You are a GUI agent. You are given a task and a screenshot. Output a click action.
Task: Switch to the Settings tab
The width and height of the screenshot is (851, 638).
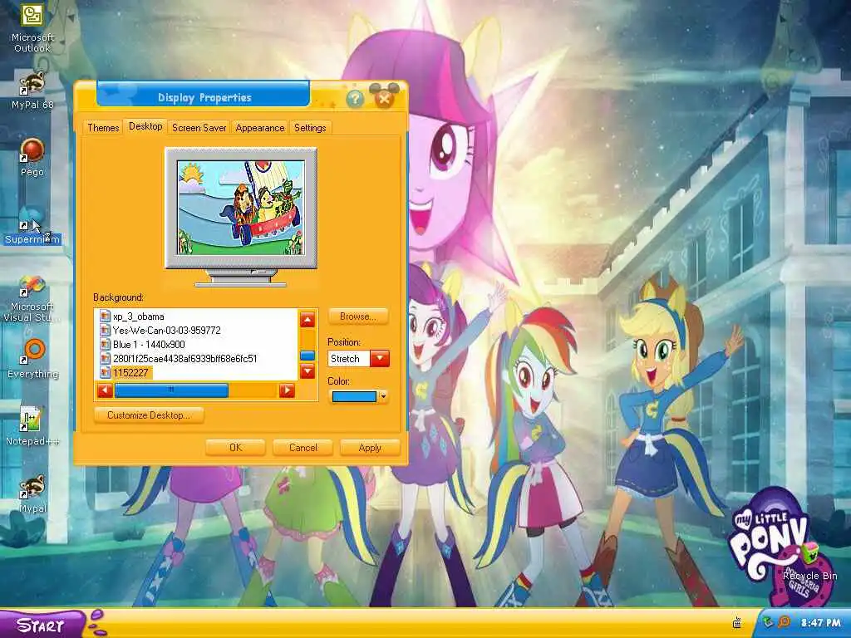(310, 128)
